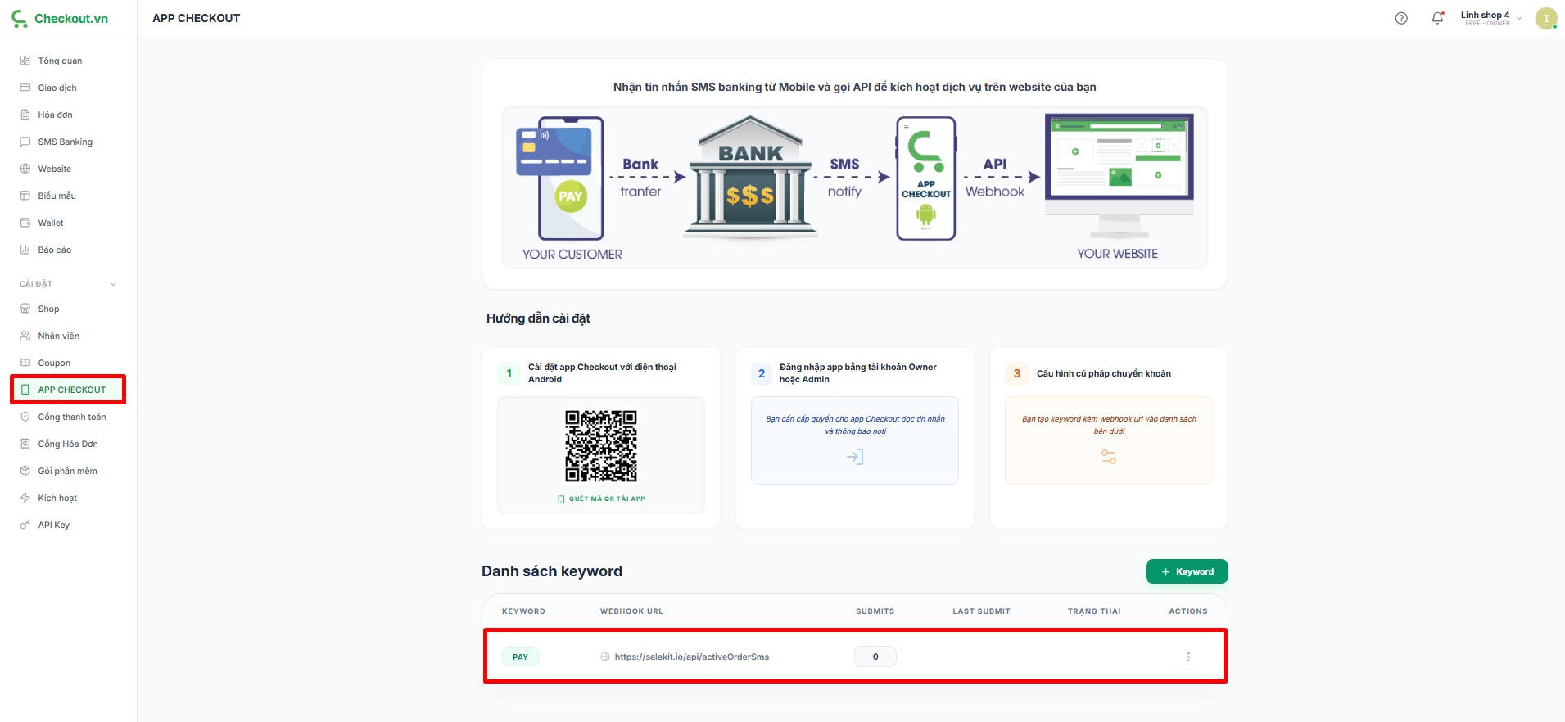Click the user avatar in top right

tap(1545, 18)
